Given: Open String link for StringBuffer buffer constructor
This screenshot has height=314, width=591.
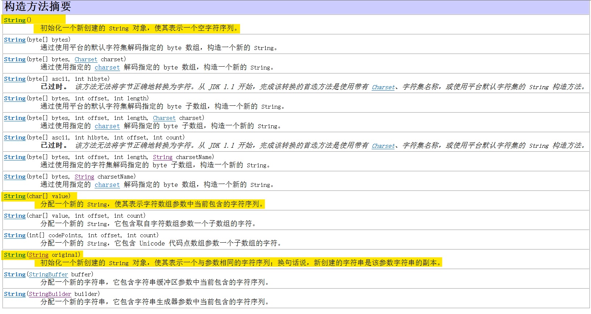Looking at the screenshot, I should [x=15, y=275].
